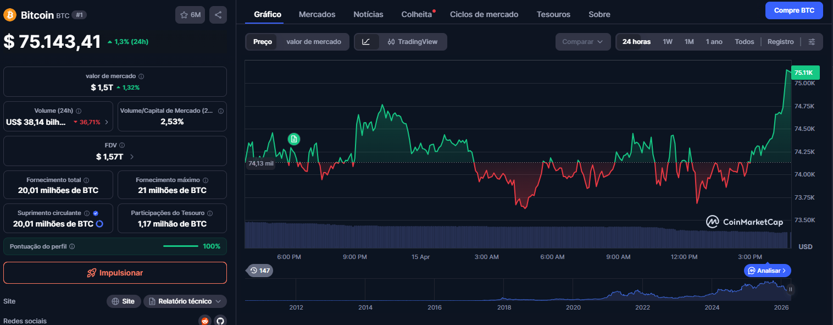Open the Mercados tab
The image size is (833, 325).
click(317, 14)
